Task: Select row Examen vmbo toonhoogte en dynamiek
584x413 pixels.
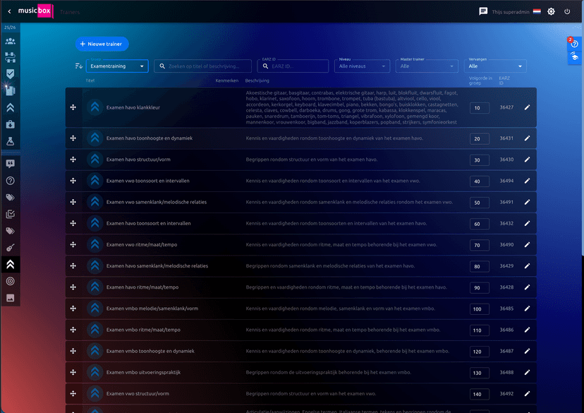Action: pyautogui.click(x=301, y=351)
